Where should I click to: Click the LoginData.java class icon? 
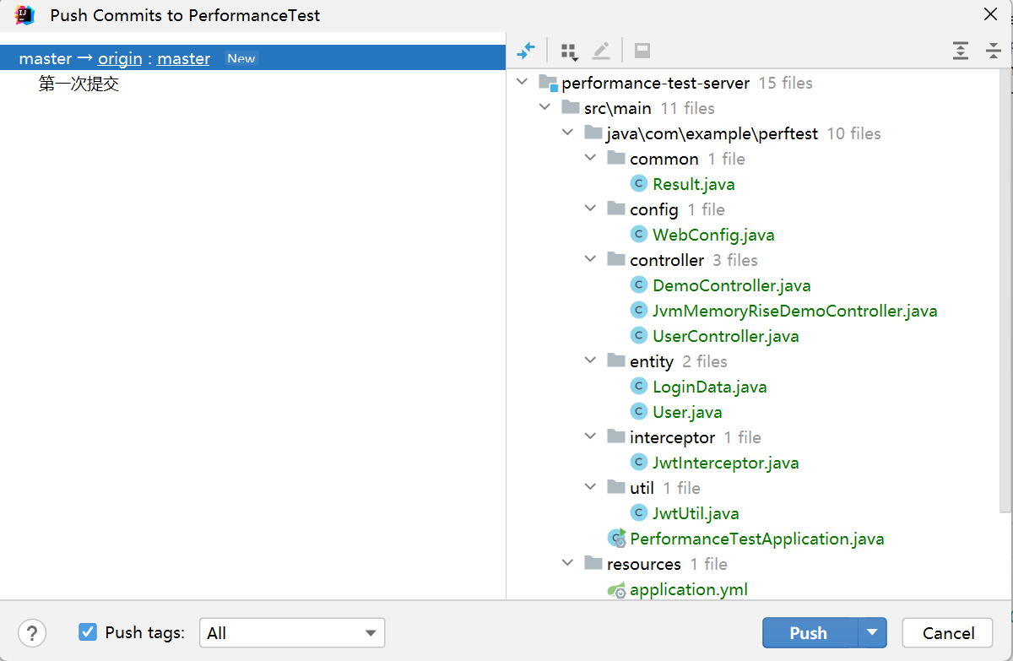point(639,387)
